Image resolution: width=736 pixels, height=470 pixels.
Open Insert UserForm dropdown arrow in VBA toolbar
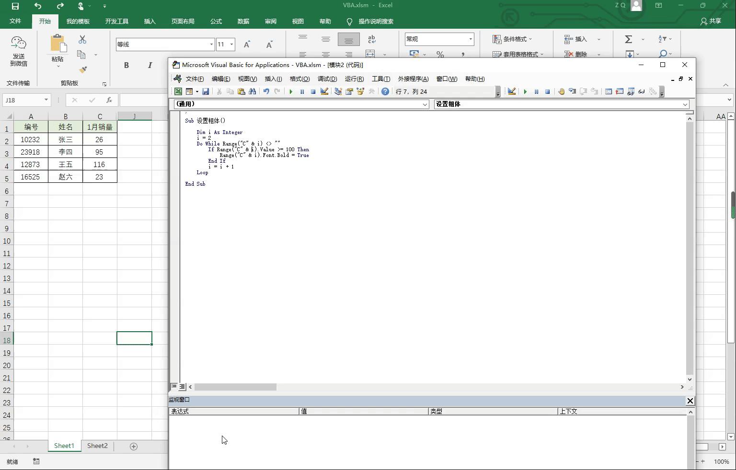pos(196,91)
